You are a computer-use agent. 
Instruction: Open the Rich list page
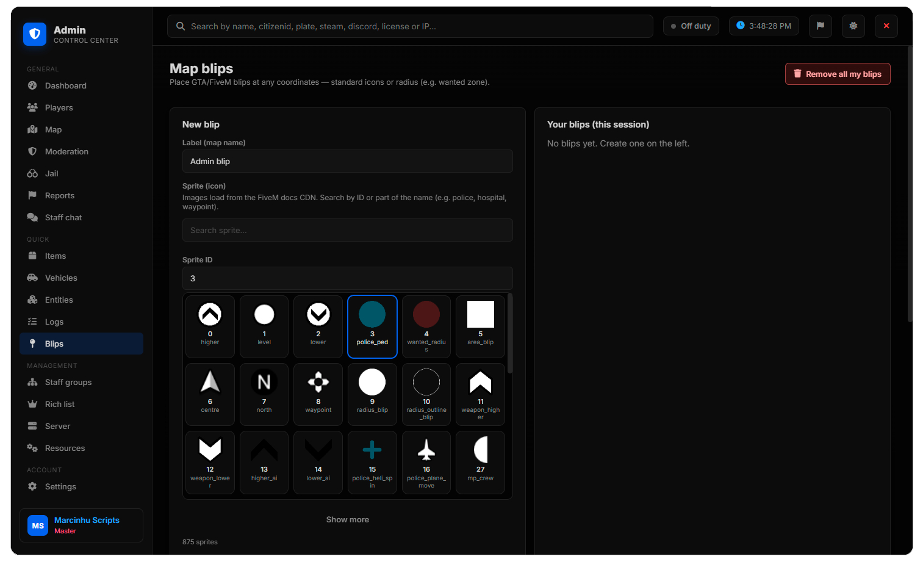82,404
